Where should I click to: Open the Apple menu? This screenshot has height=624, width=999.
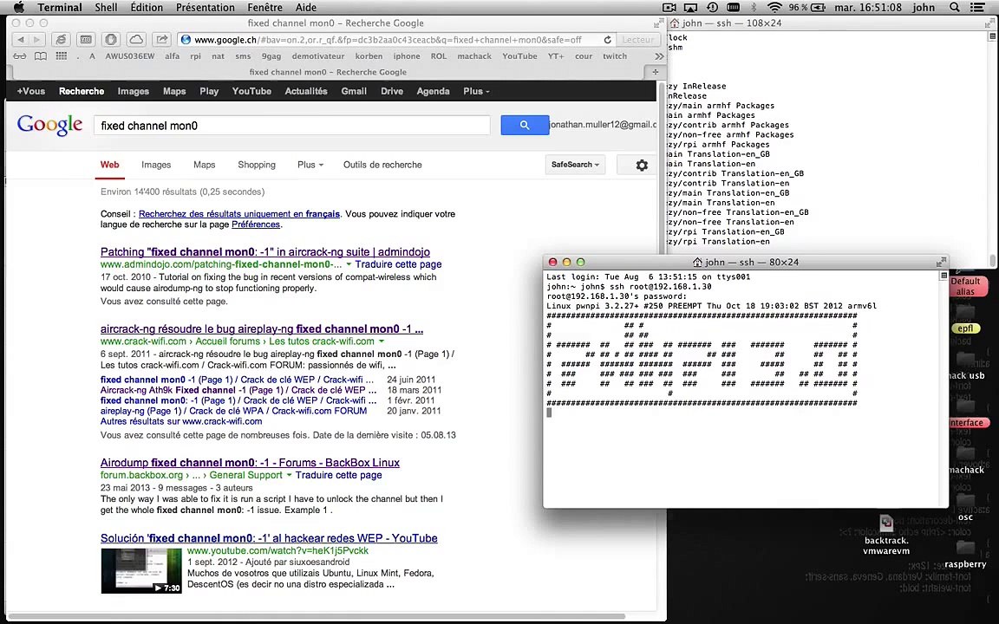(18, 7)
